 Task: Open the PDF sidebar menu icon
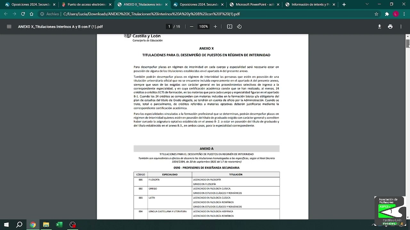[x=9, y=27]
